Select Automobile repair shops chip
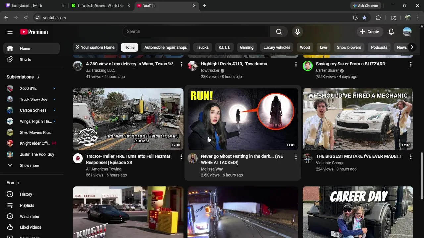 (166, 47)
